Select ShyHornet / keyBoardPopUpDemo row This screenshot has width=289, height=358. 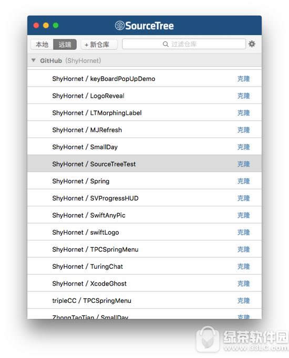click(145, 79)
